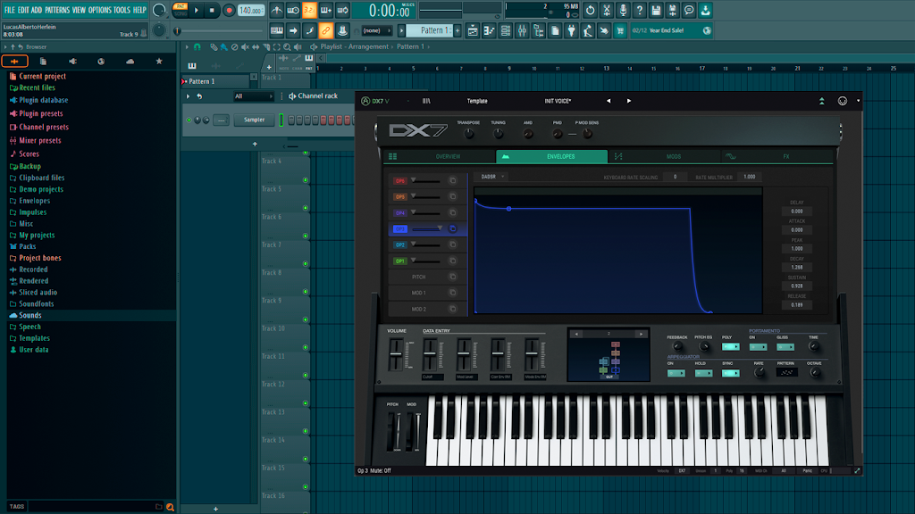Open the DX7 V window options arrow
Image resolution: width=915 pixels, height=514 pixels.
click(x=858, y=101)
